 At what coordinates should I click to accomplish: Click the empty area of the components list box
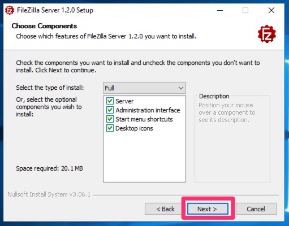point(144,157)
